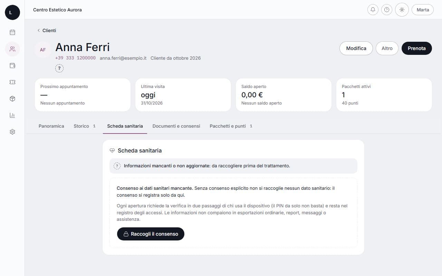Open the Pacchetti e punti tab
This screenshot has width=442, height=276.
[231, 126]
